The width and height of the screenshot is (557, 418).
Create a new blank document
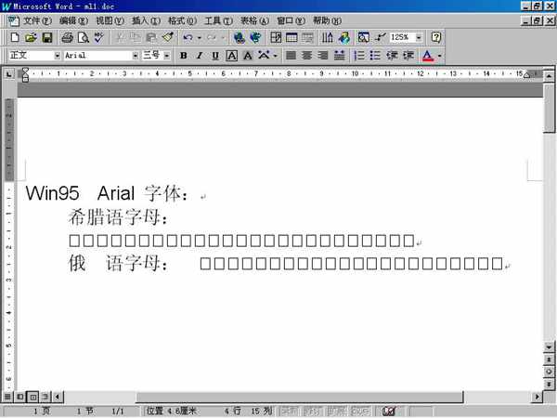tap(15, 37)
